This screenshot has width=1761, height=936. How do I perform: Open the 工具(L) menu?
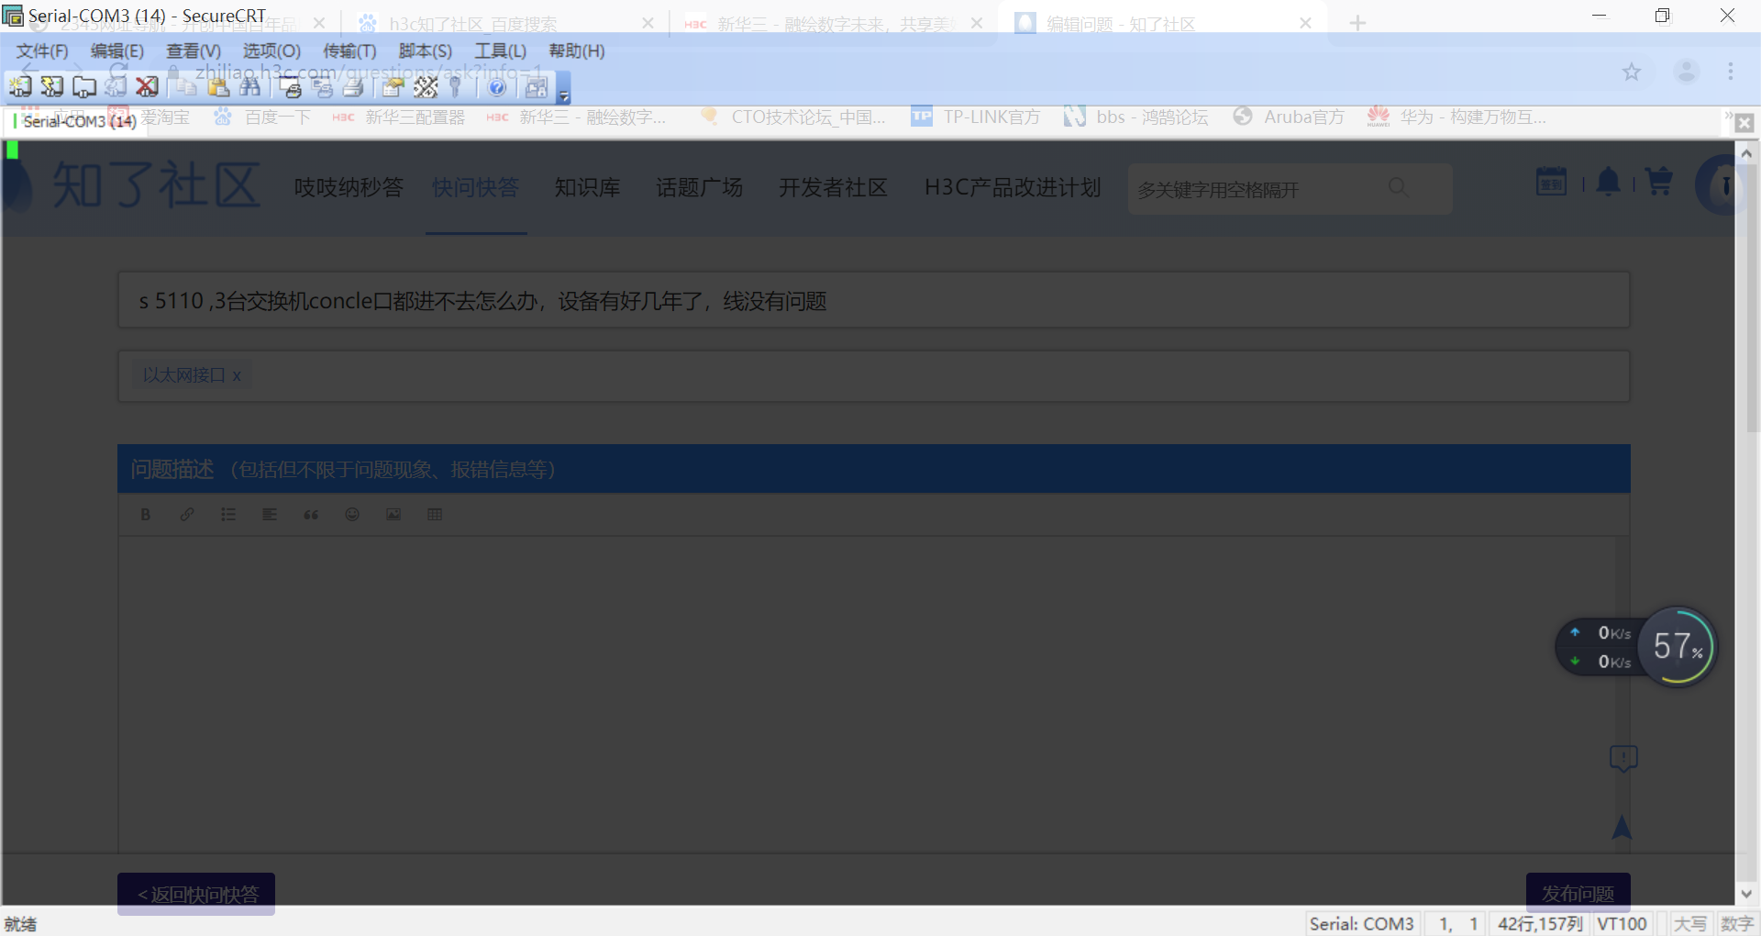[x=501, y=51]
